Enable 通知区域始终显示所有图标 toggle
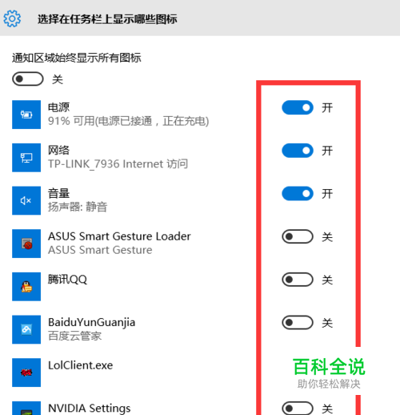The height and width of the screenshot is (415, 400). point(28,79)
